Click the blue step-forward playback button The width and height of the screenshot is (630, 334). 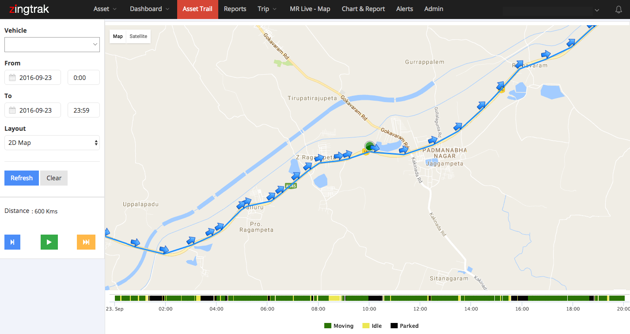tap(12, 242)
